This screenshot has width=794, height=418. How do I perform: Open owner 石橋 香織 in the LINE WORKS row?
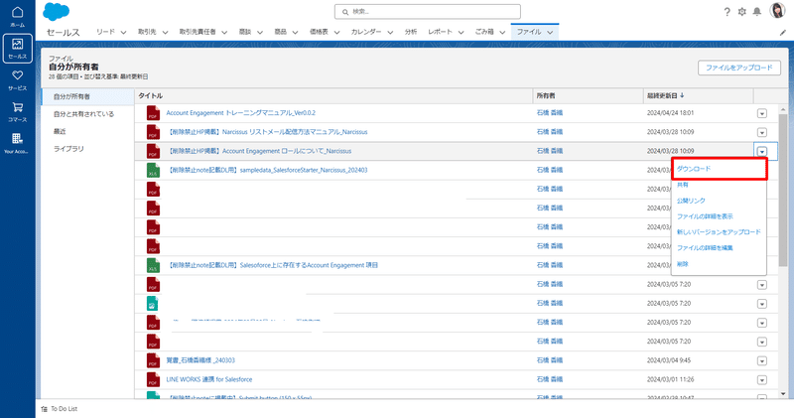550,379
